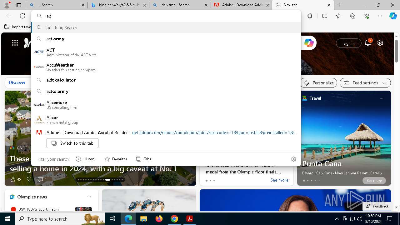Viewport: 400px width, 225px height.
Task: Filter search by Tabs
Action: coord(143,159)
